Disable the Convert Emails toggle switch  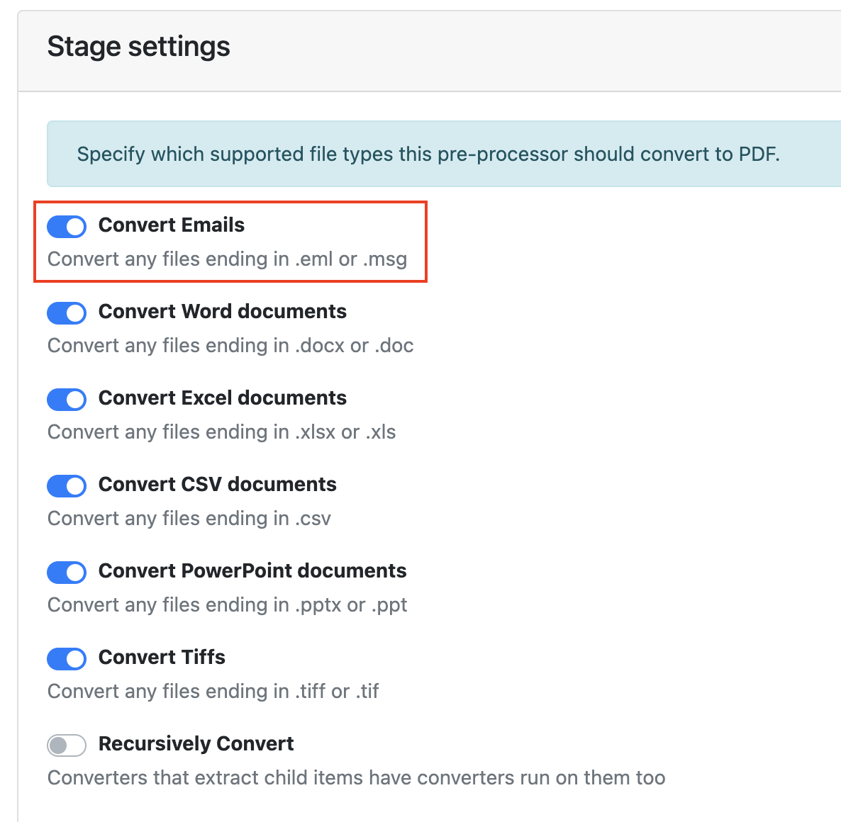pos(67,227)
